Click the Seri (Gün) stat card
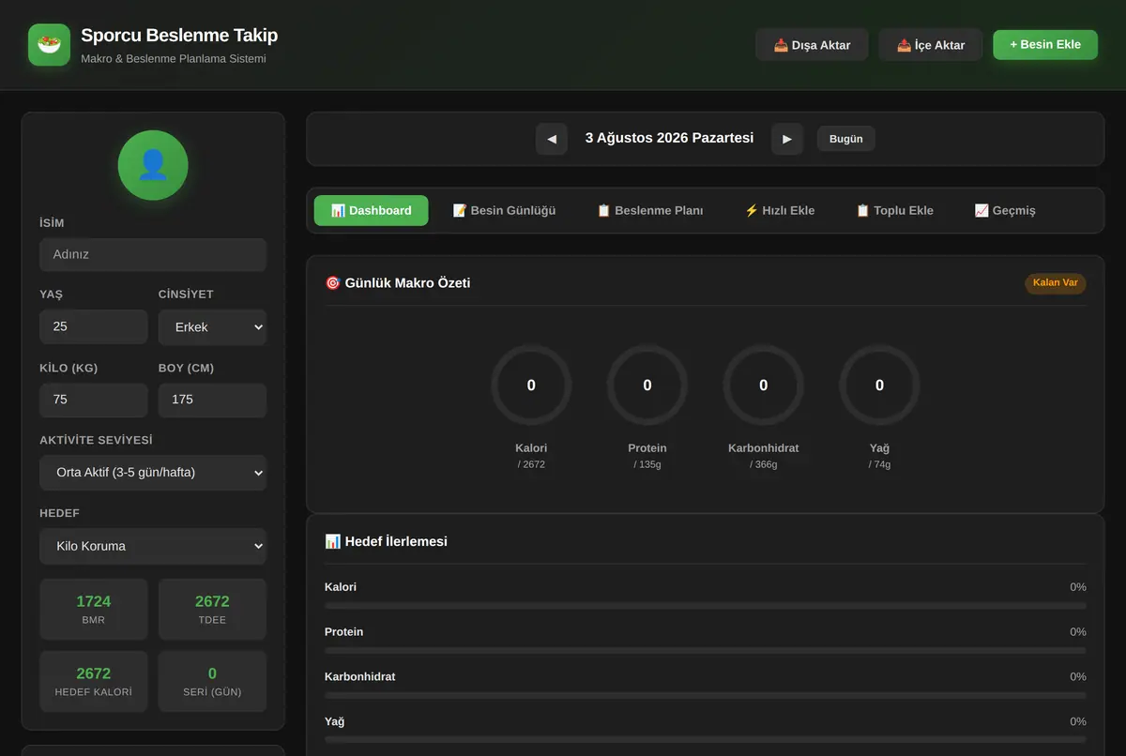This screenshot has width=1126, height=756. tap(212, 682)
